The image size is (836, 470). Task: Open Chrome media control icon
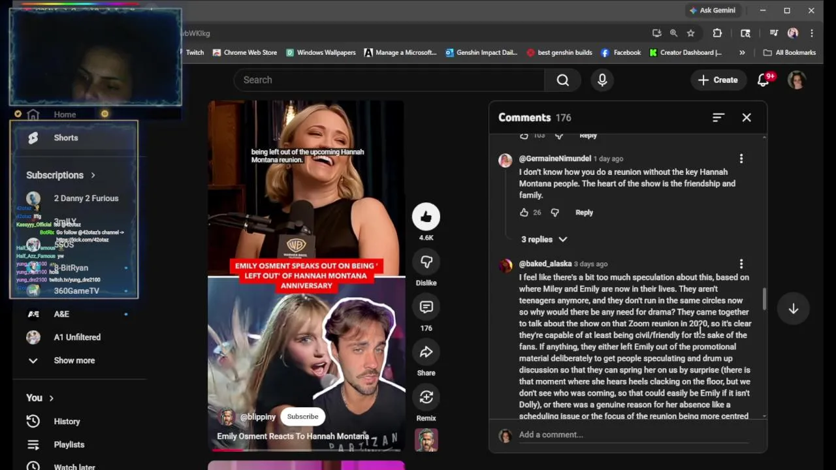click(774, 33)
